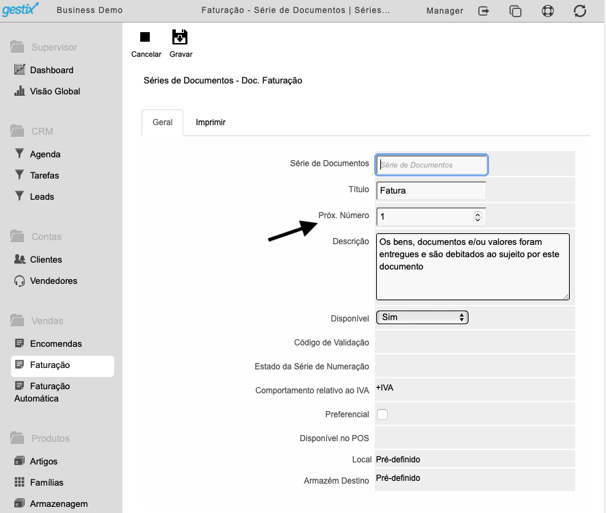Image resolution: width=606 pixels, height=513 pixels.
Task: Open Artigos under Produtos
Action: coord(44,462)
